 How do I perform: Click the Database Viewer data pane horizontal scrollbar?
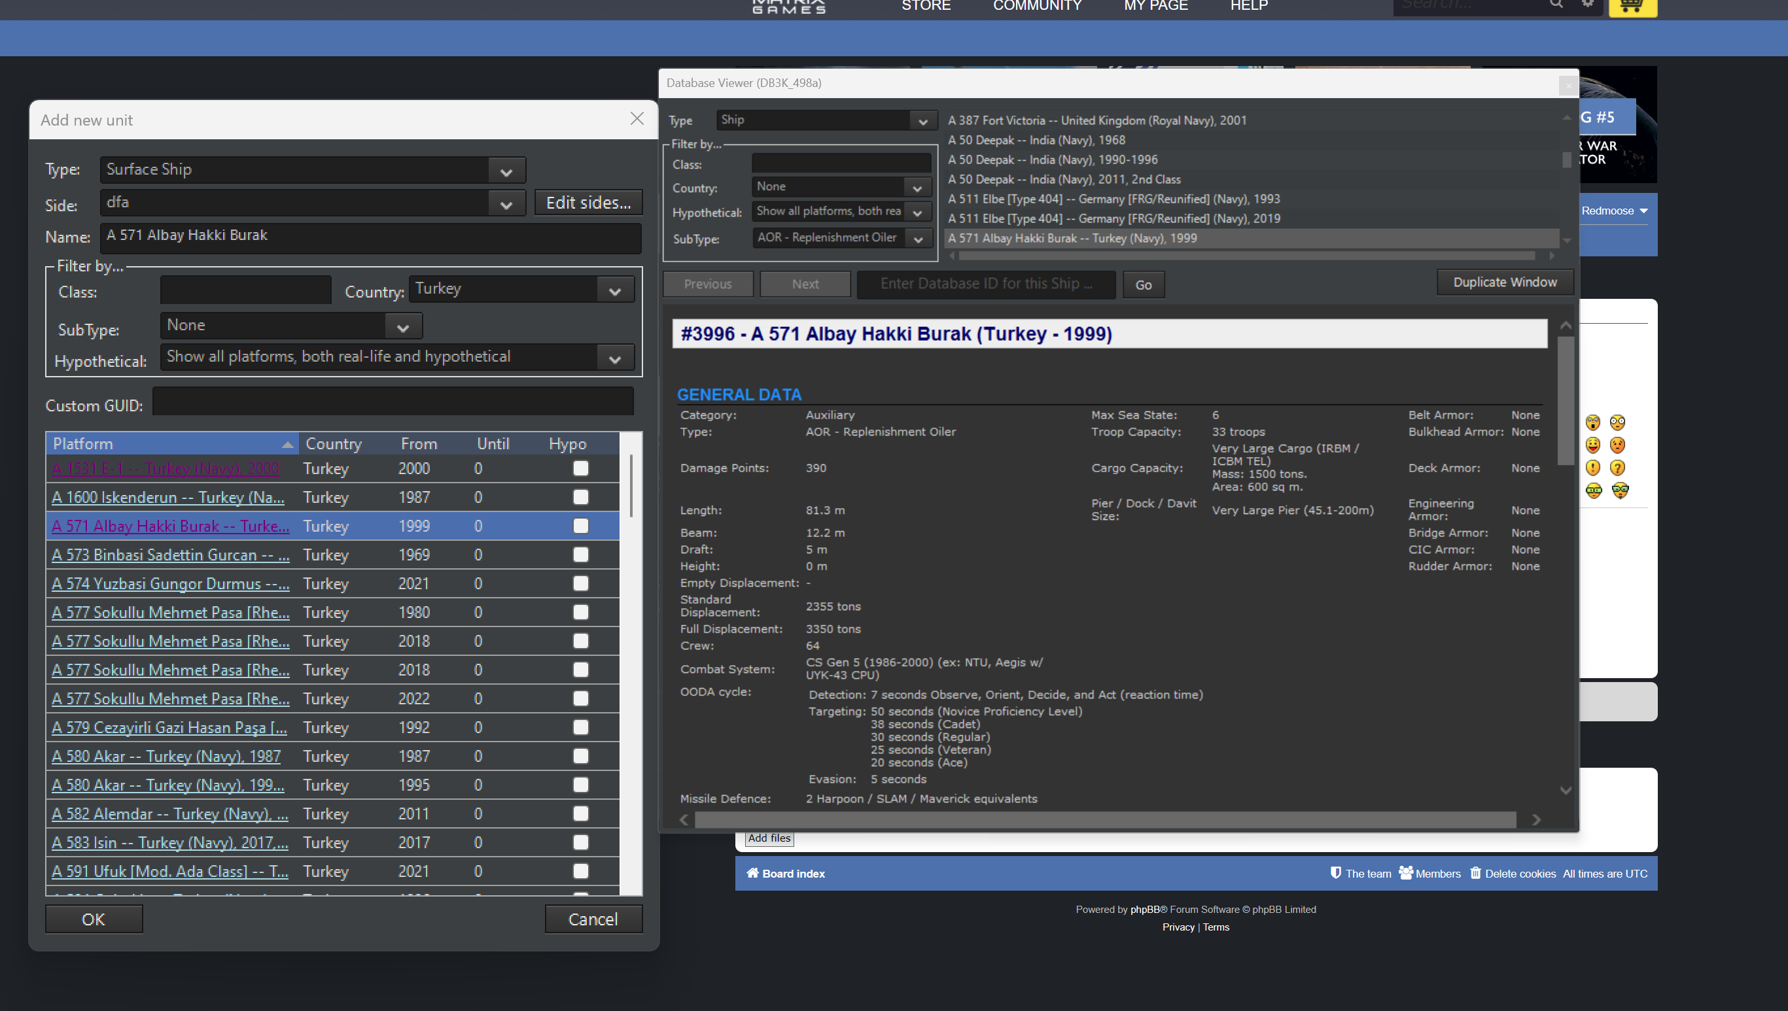(1104, 820)
